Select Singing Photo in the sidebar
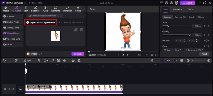This screenshot has height=96, width=213. 13,22
